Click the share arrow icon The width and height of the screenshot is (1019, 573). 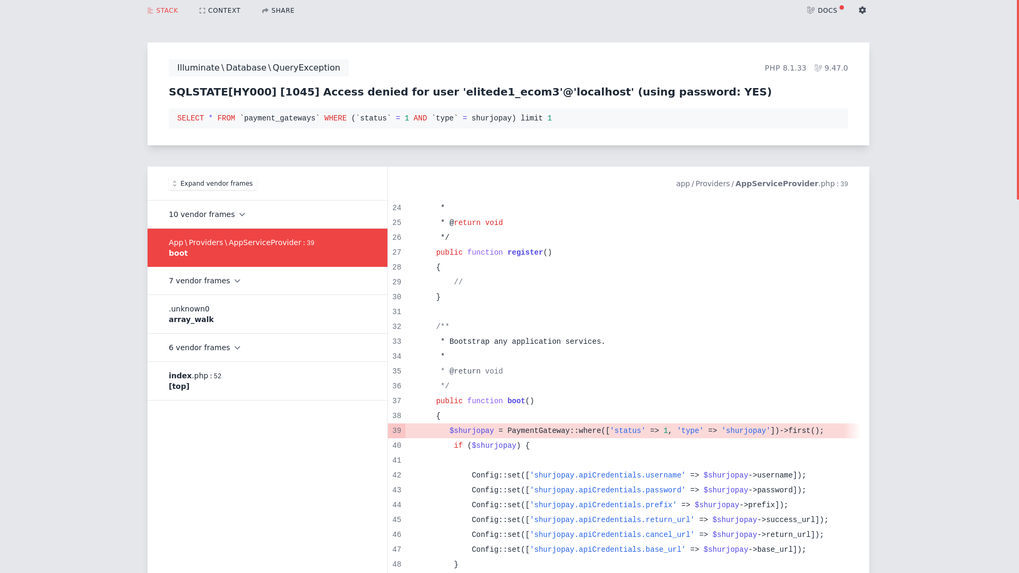(x=265, y=11)
